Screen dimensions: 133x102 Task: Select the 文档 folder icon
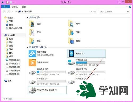pos(32,32)
